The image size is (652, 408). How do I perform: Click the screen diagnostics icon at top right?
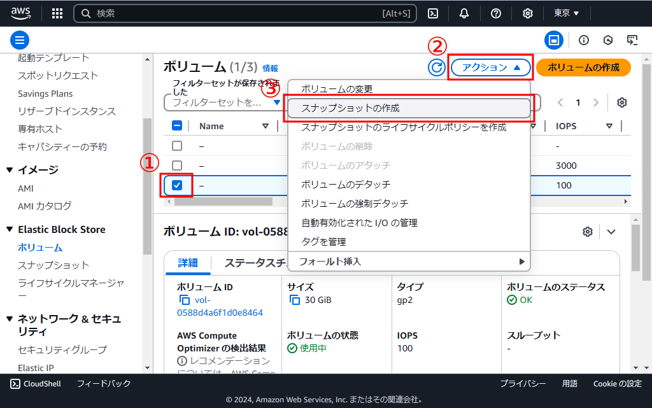(x=632, y=40)
